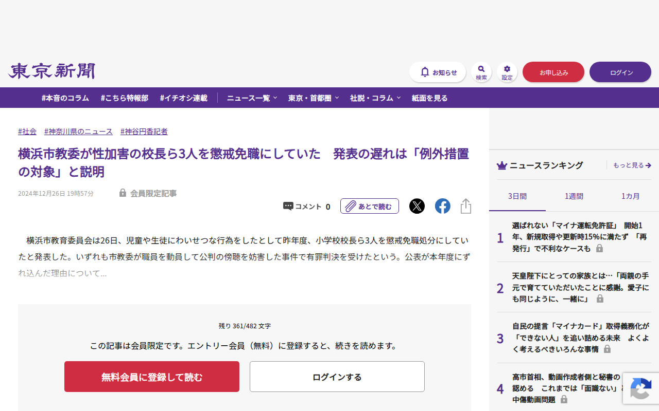The image size is (659, 411).
Task: Click the お知らせ bell notification button
Action: [438, 72]
